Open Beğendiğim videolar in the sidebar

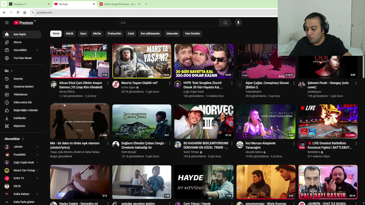[22, 110]
